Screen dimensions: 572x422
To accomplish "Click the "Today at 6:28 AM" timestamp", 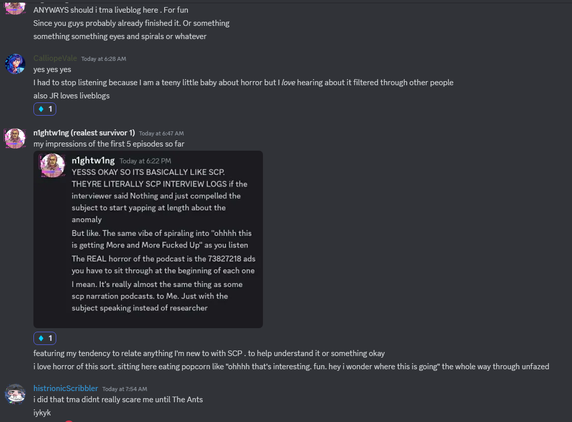I will coord(103,59).
